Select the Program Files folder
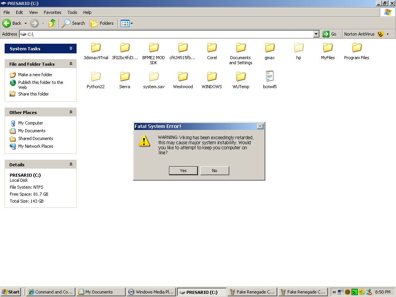This screenshot has height=297, width=396. click(357, 48)
